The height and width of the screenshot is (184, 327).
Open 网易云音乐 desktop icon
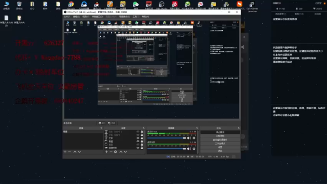pyautogui.click(x=175, y=5)
